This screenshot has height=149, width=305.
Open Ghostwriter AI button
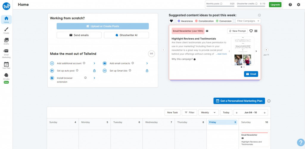126,35
